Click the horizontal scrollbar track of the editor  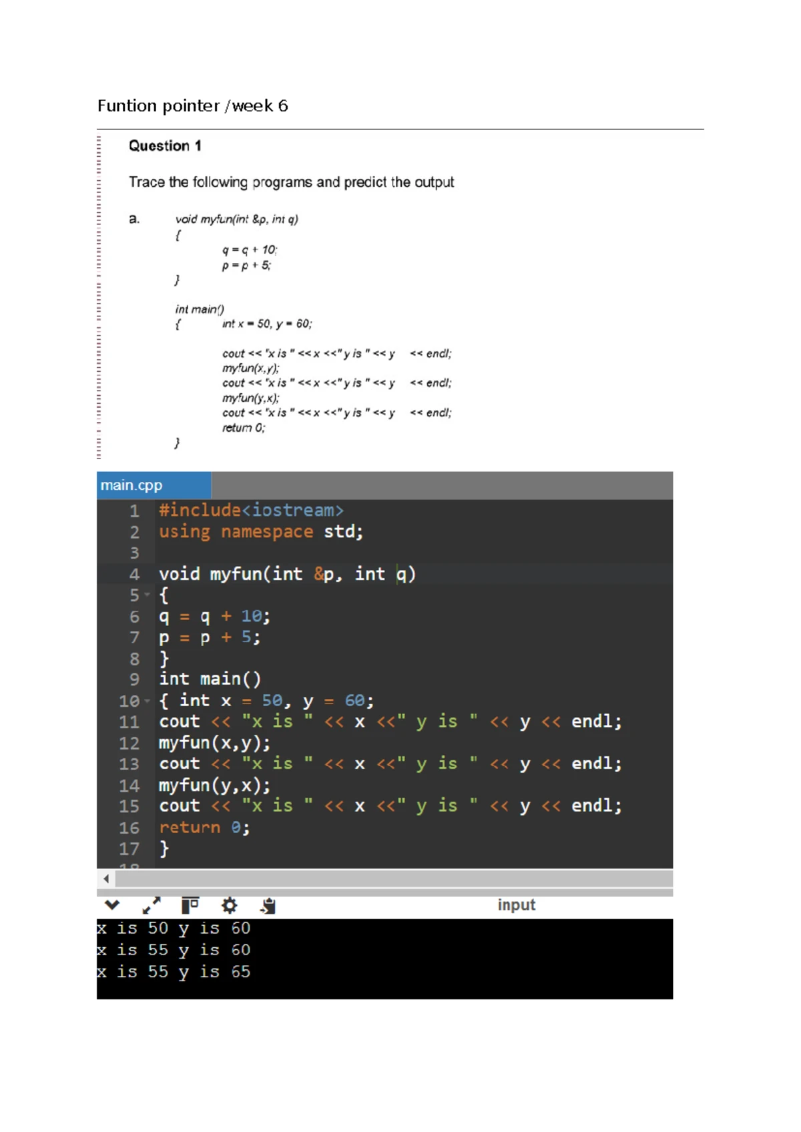[394, 879]
